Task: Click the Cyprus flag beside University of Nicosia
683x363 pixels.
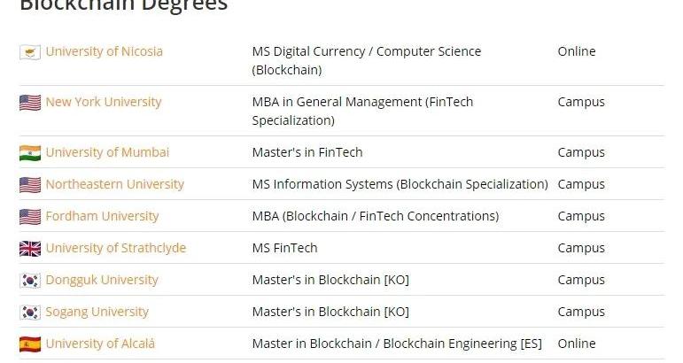Action: click(x=30, y=52)
